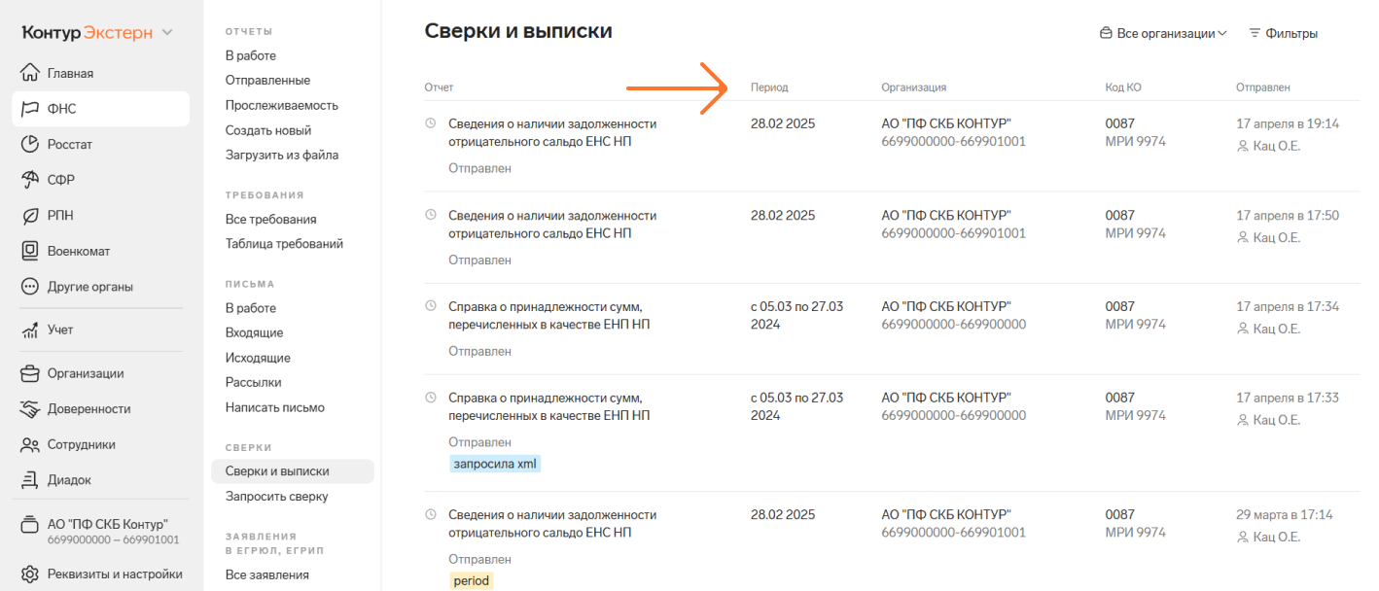Click the Написать письмо link

coord(274,407)
